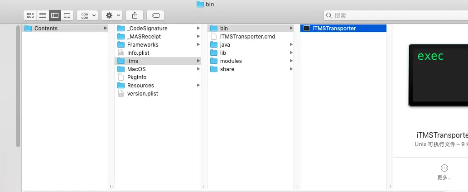Click the Edit Tags toolbar button

click(155, 15)
